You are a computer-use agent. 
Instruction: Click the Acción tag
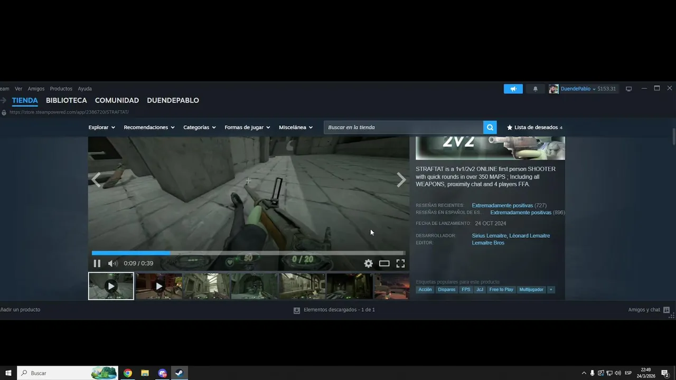(x=425, y=290)
